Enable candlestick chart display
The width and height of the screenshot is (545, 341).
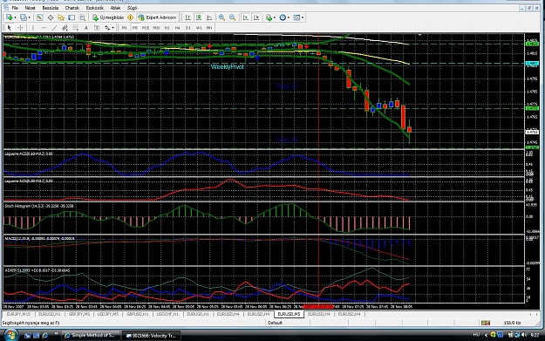pyautogui.click(x=199, y=17)
